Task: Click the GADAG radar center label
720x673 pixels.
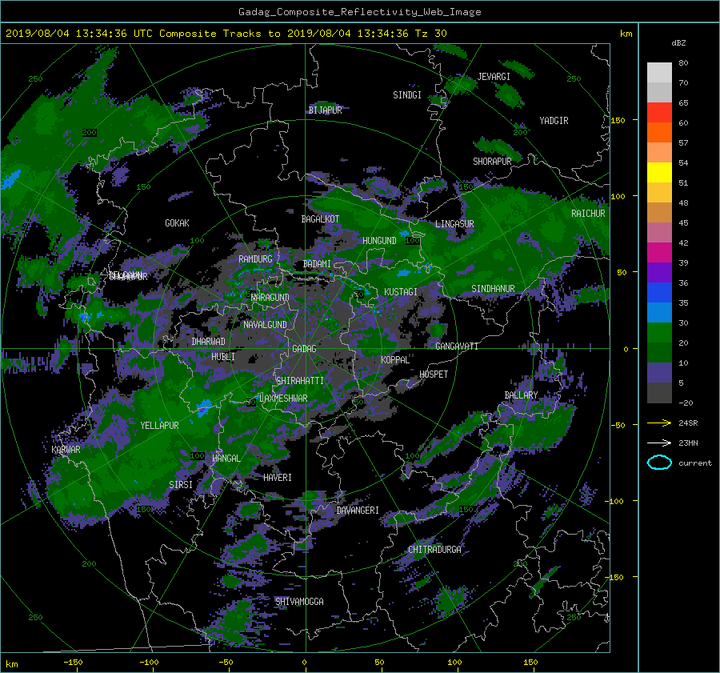Action: click(x=305, y=349)
